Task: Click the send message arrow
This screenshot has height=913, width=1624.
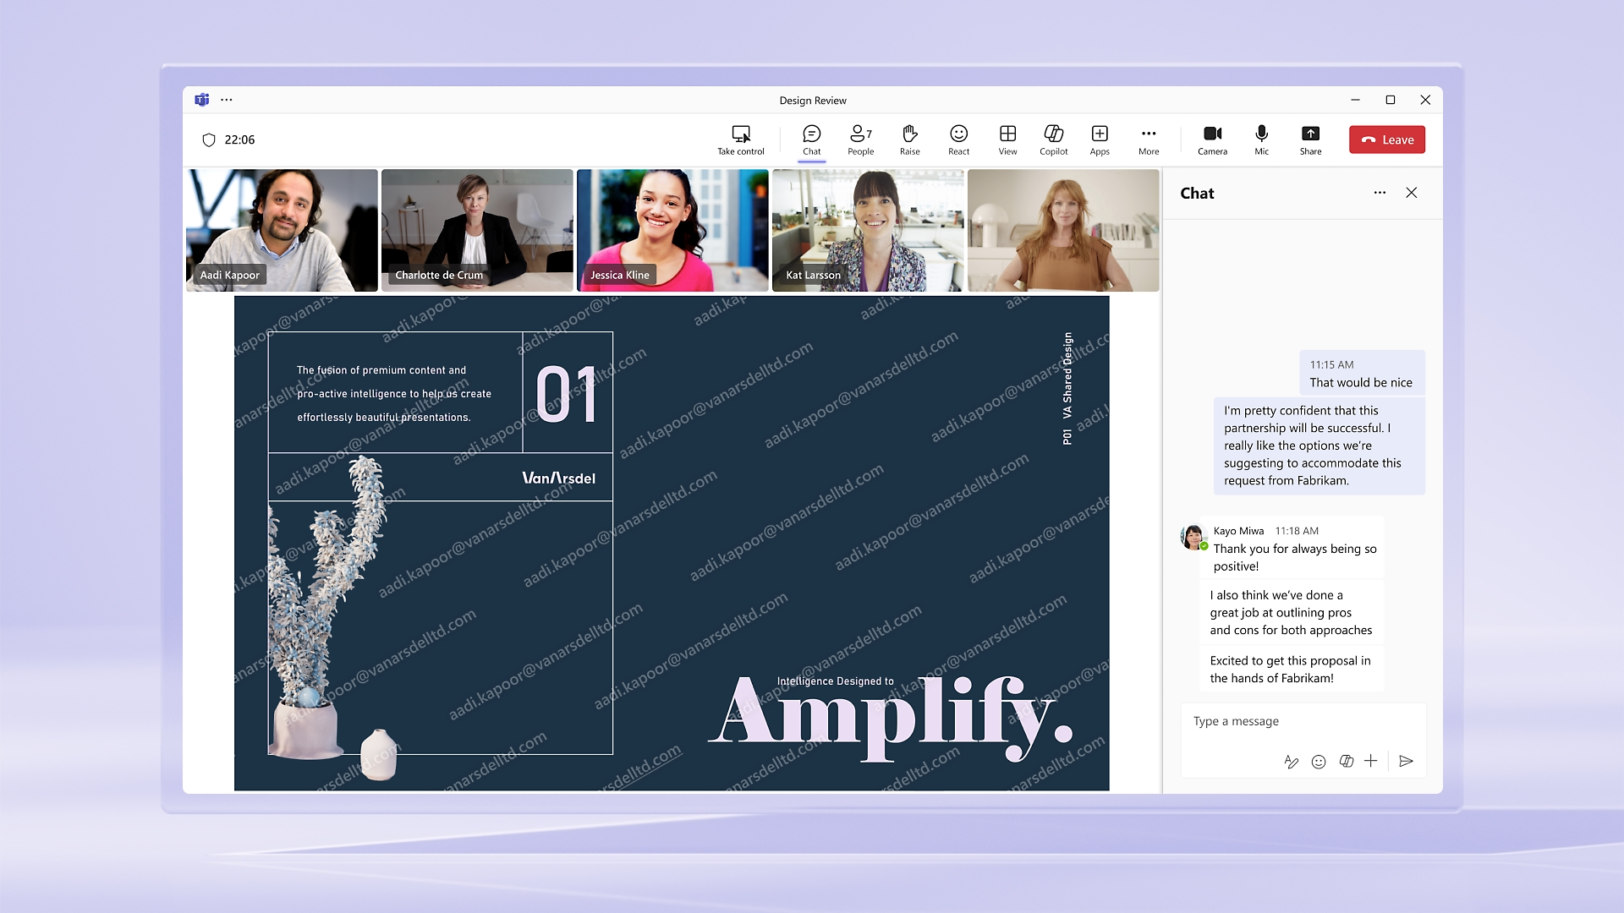Action: pyautogui.click(x=1406, y=761)
